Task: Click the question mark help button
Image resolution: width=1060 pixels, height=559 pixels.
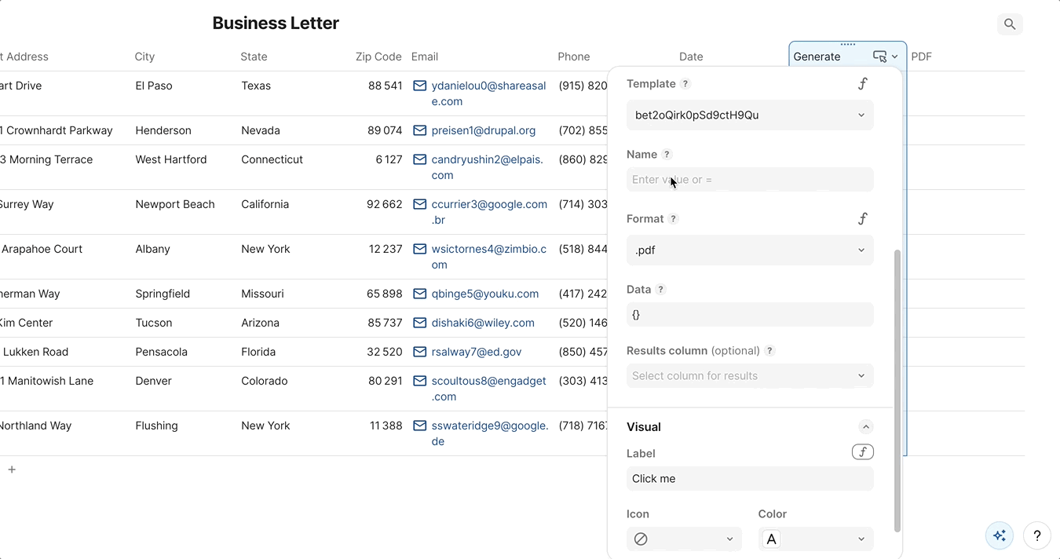Action: click(x=1037, y=535)
